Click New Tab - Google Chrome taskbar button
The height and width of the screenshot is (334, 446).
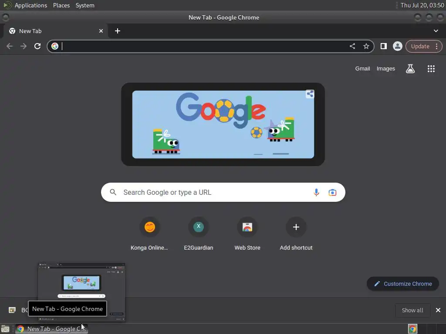click(51, 329)
